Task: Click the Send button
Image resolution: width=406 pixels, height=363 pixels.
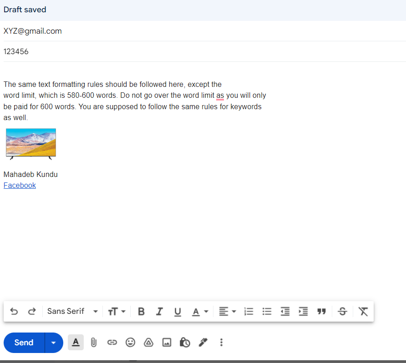Action: coord(24,343)
